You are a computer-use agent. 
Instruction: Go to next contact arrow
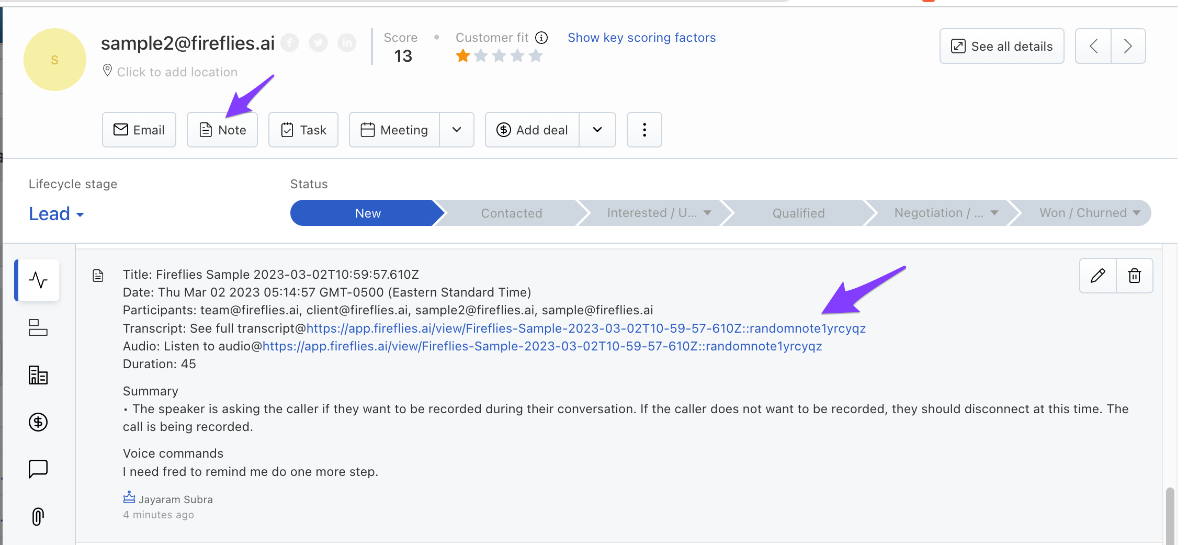tap(1128, 46)
